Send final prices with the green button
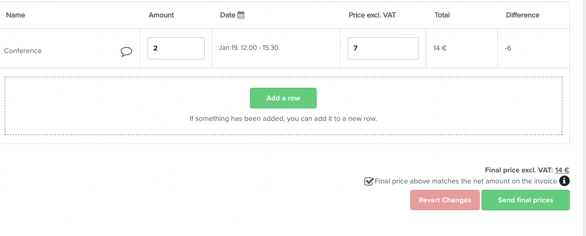The height and width of the screenshot is (236, 586). tap(526, 200)
